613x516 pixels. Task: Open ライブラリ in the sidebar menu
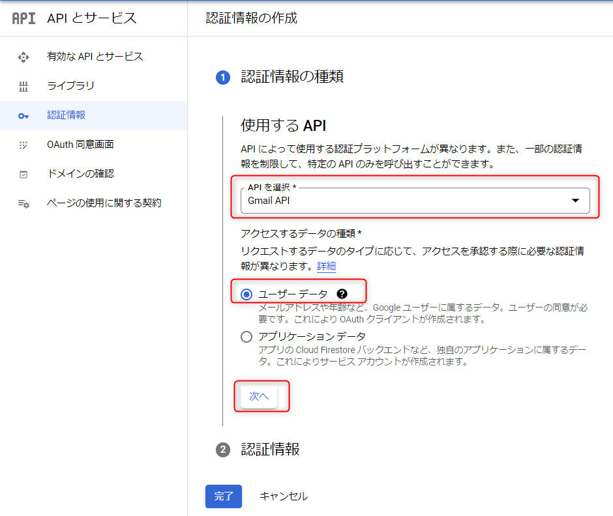click(x=70, y=86)
